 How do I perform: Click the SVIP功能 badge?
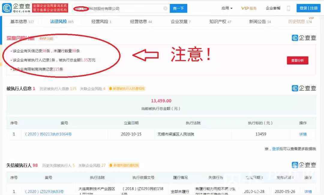coord(46,38)
